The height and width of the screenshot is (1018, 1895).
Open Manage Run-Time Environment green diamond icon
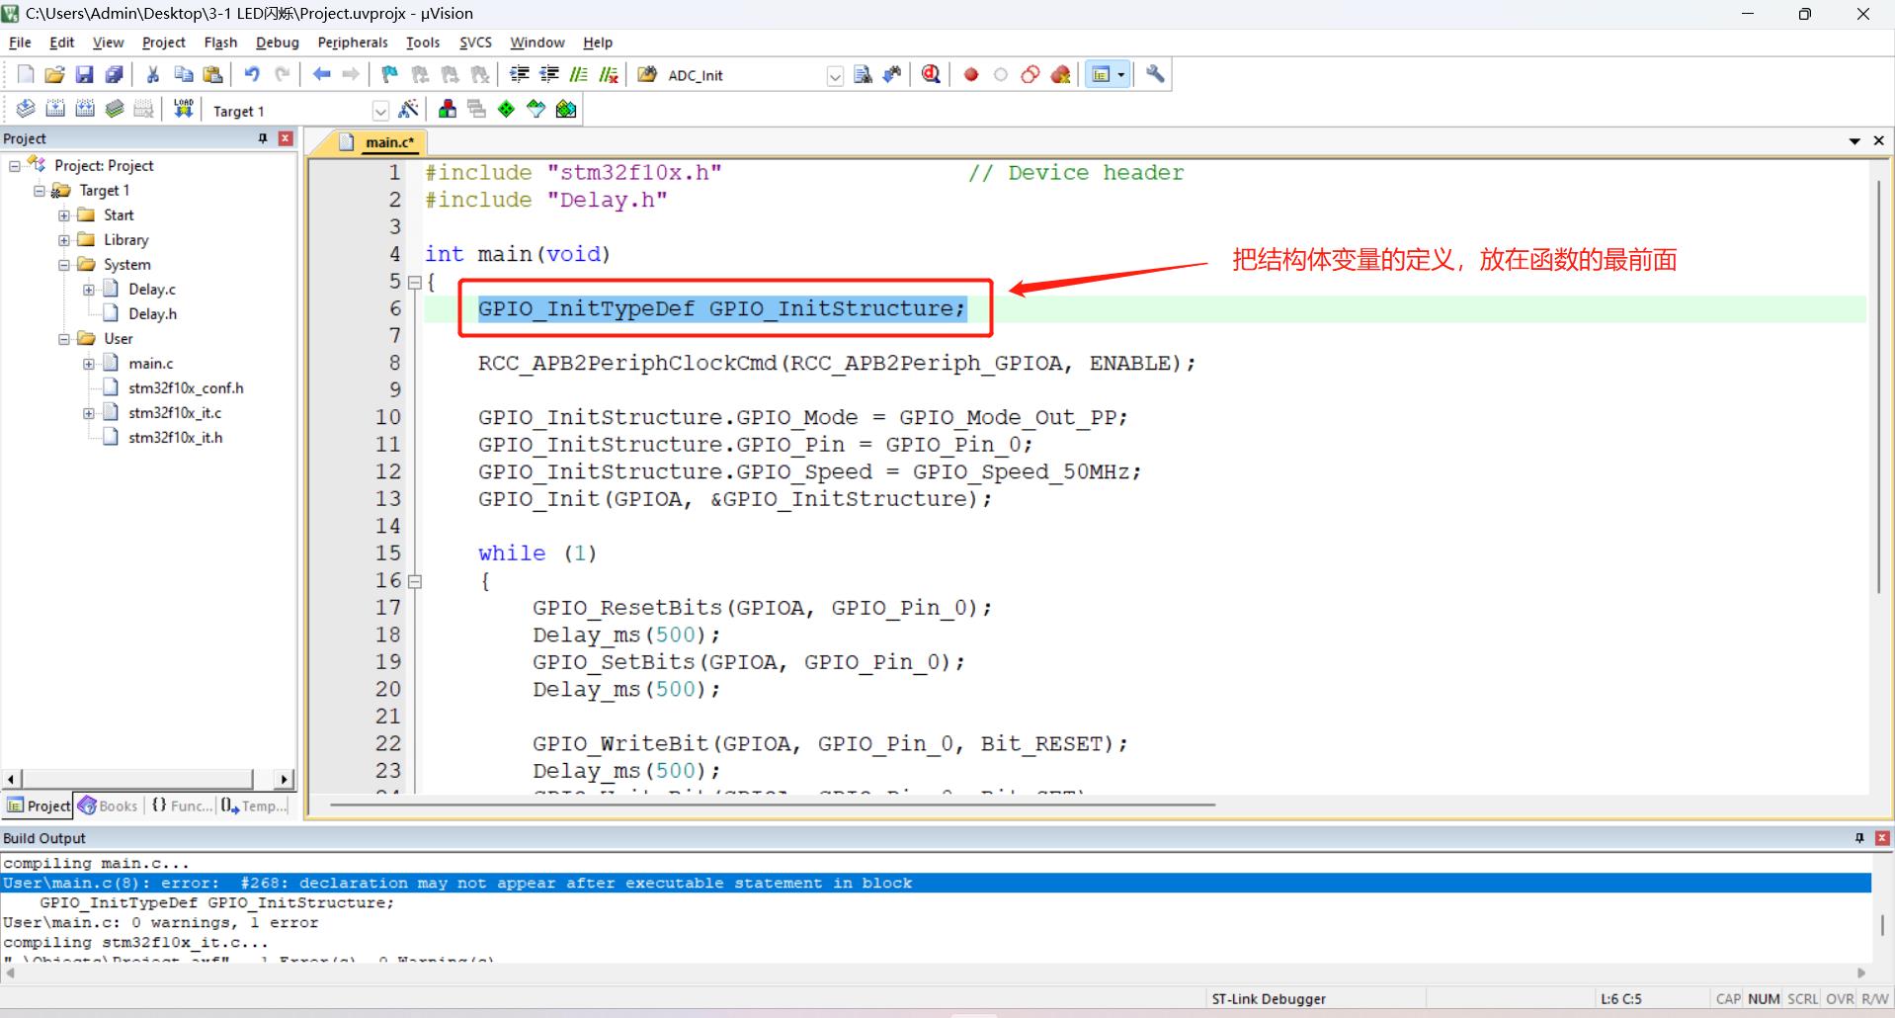click(x=506, y=110)
